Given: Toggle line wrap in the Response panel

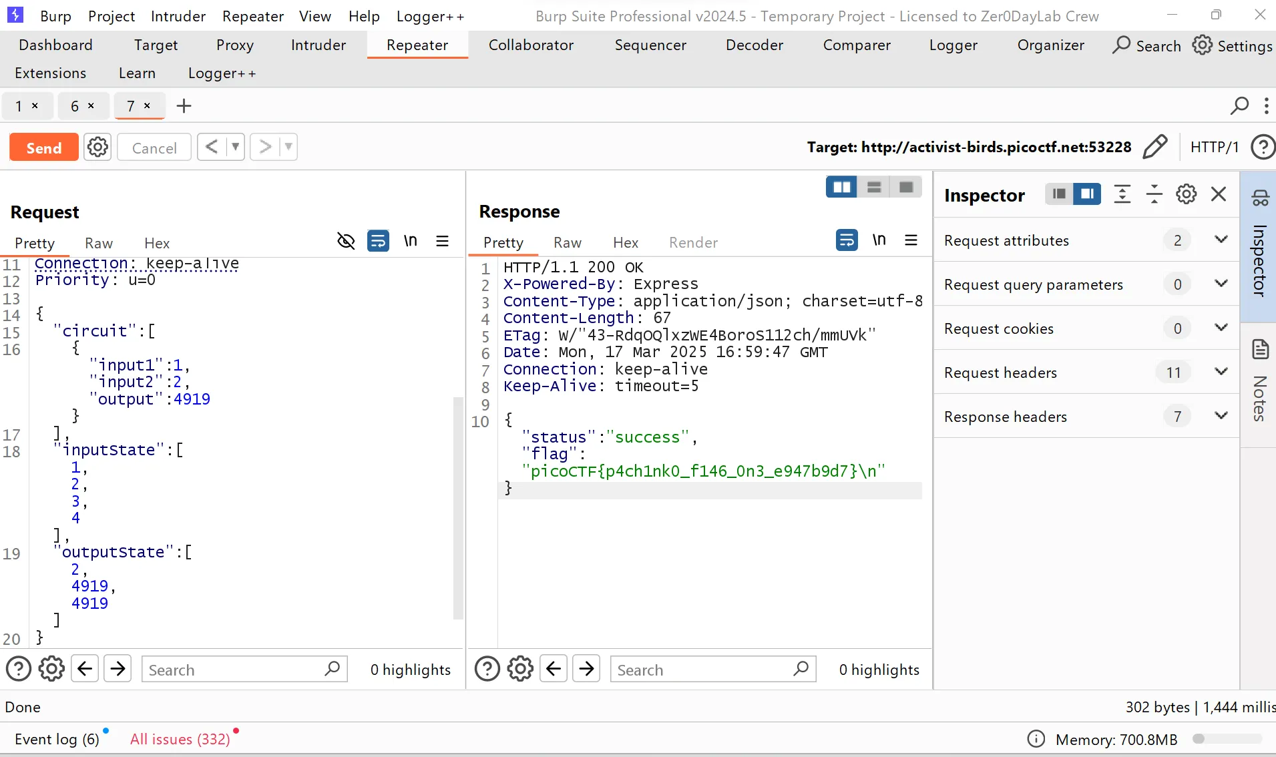Looking at the screenshot, I should tap(847, 240).
